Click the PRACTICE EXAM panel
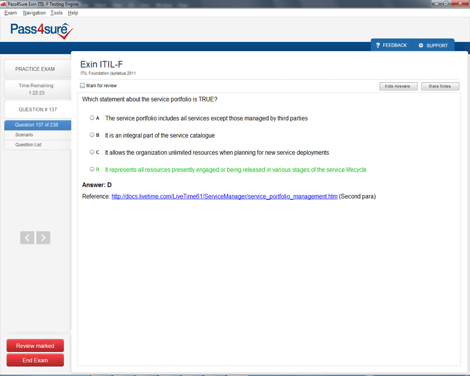The image size is (470, 376). click(x=38, y=69)
